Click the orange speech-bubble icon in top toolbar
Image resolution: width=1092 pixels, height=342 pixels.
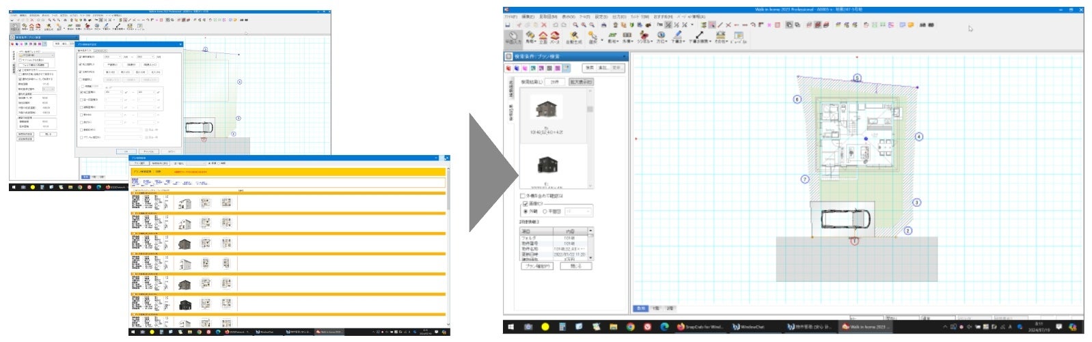coord(911,25)
